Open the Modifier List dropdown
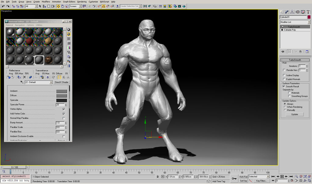Viewport: 312px width, 184px height. 294,22
